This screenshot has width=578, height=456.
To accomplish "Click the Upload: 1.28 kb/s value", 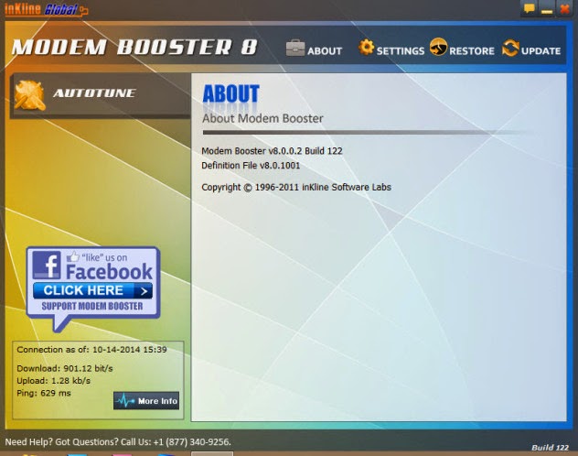I will pyautogui.click(x=53, y=381).
